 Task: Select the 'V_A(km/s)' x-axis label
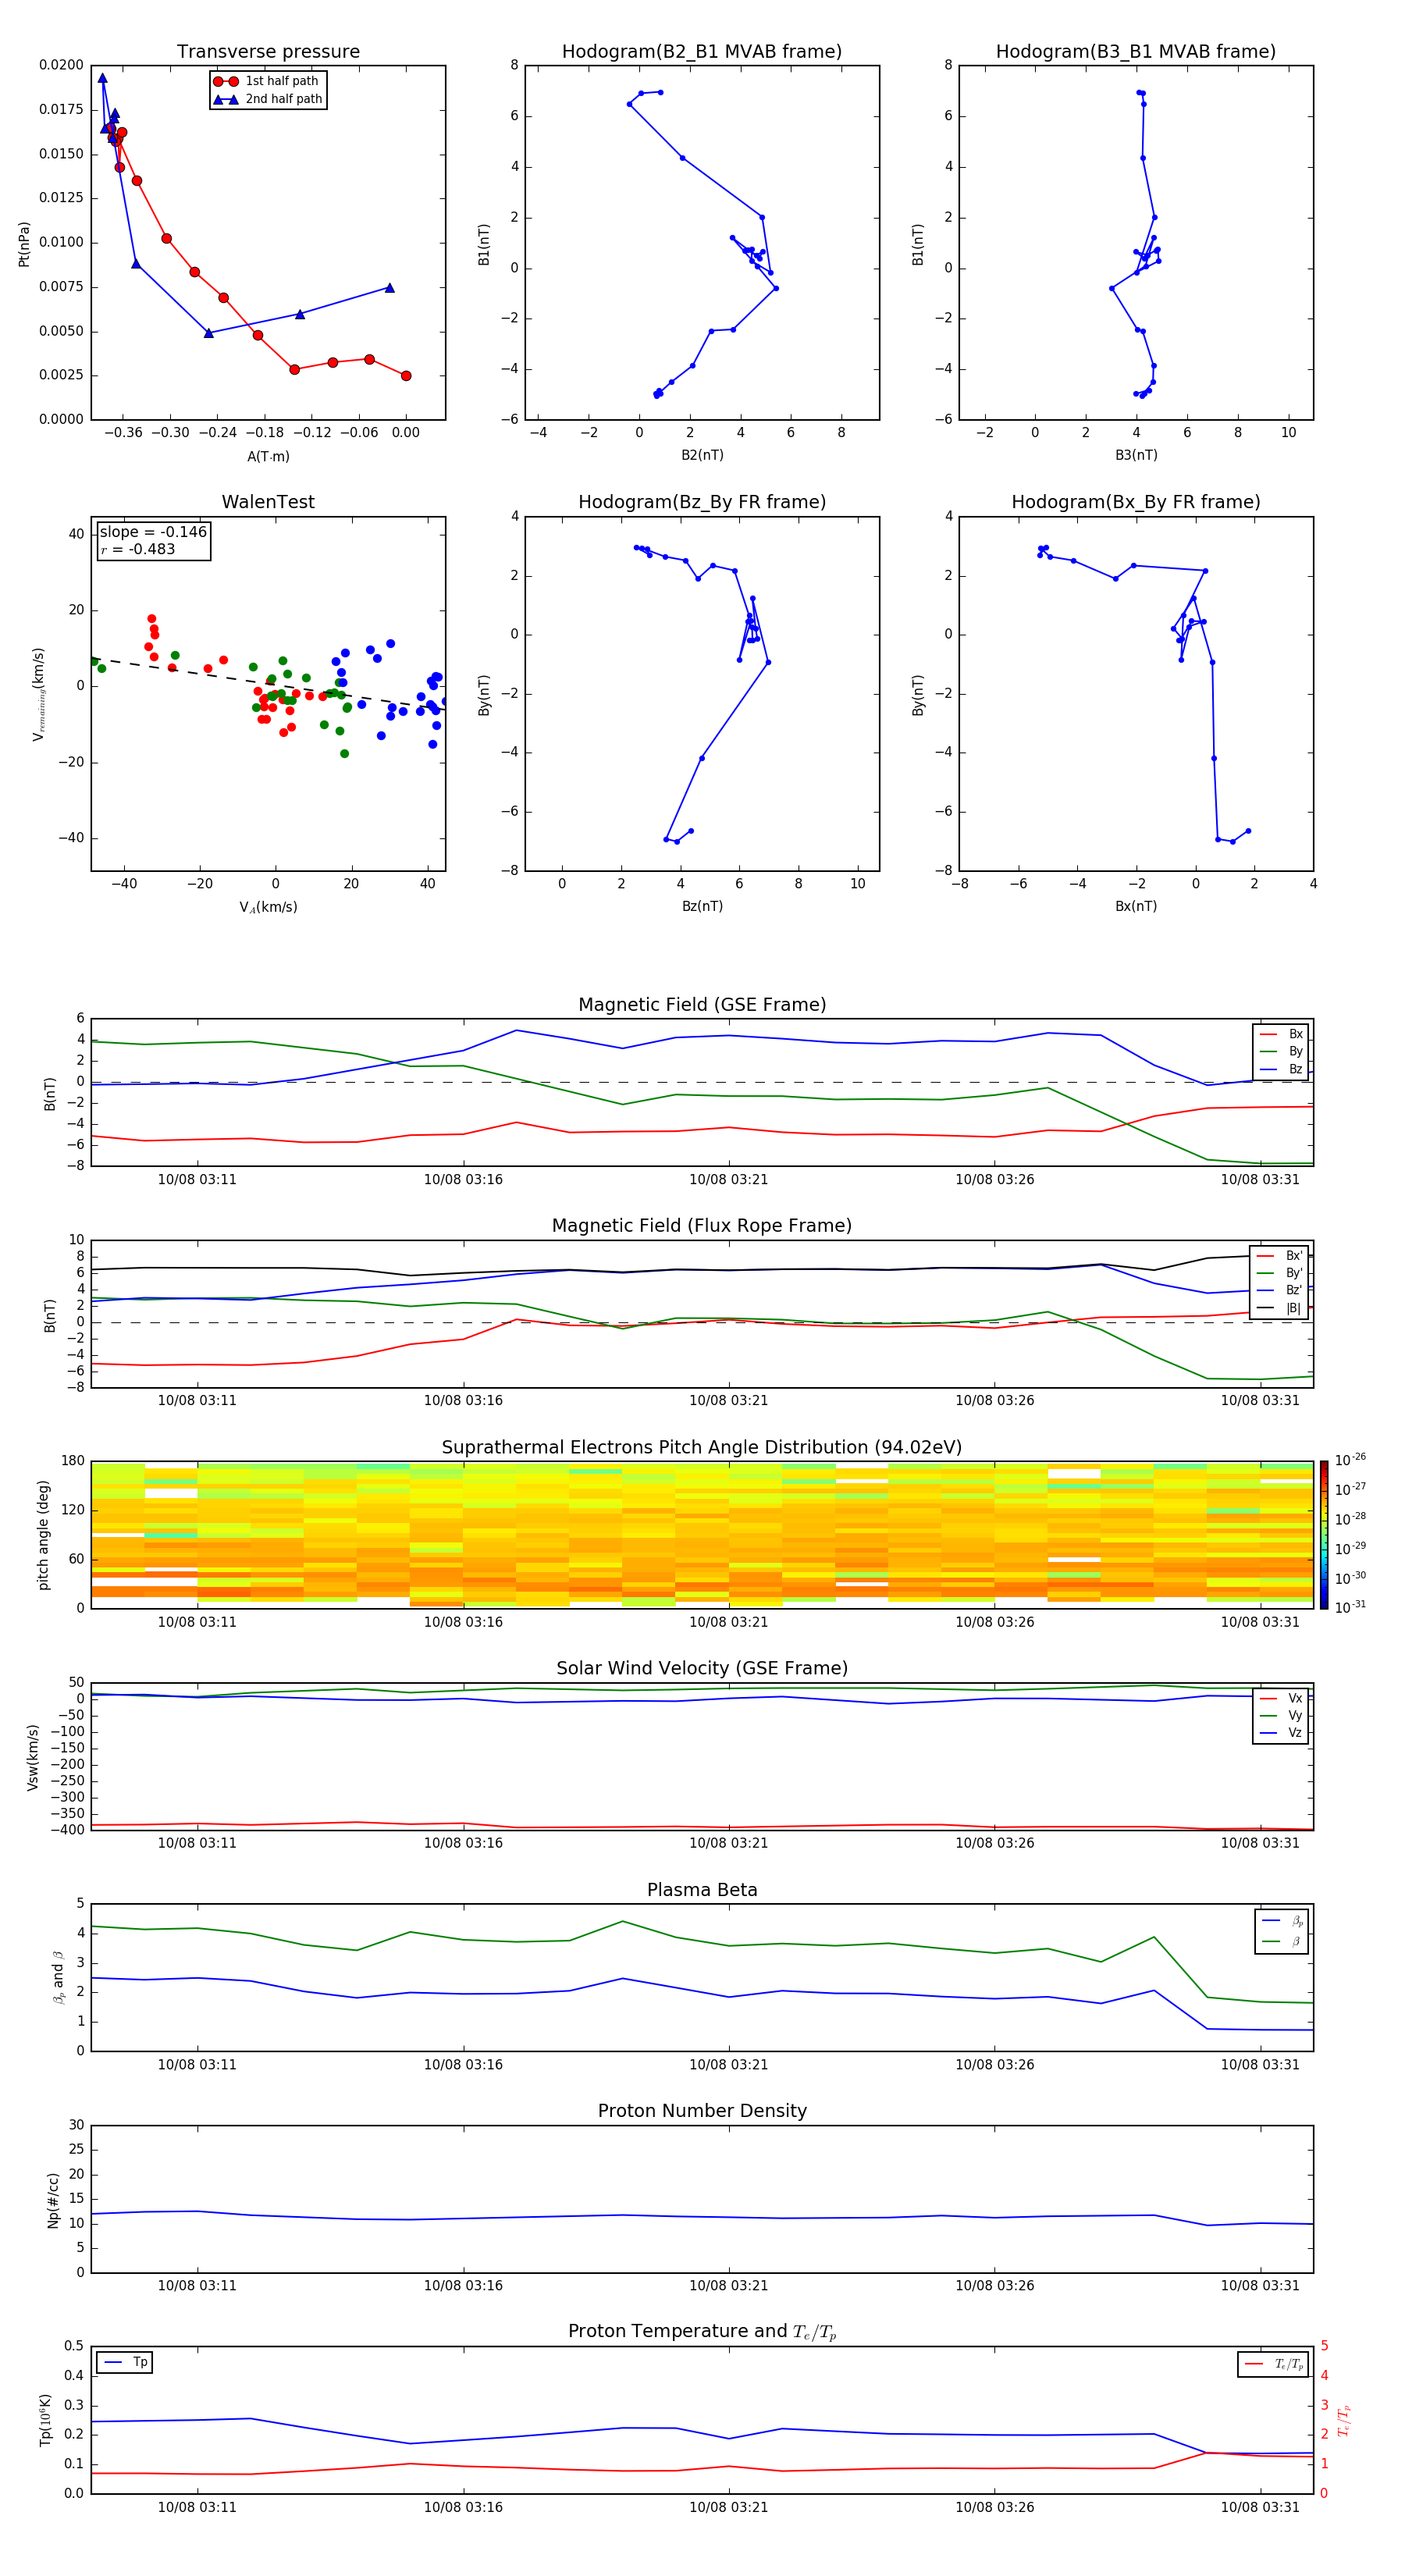[268, 908]
